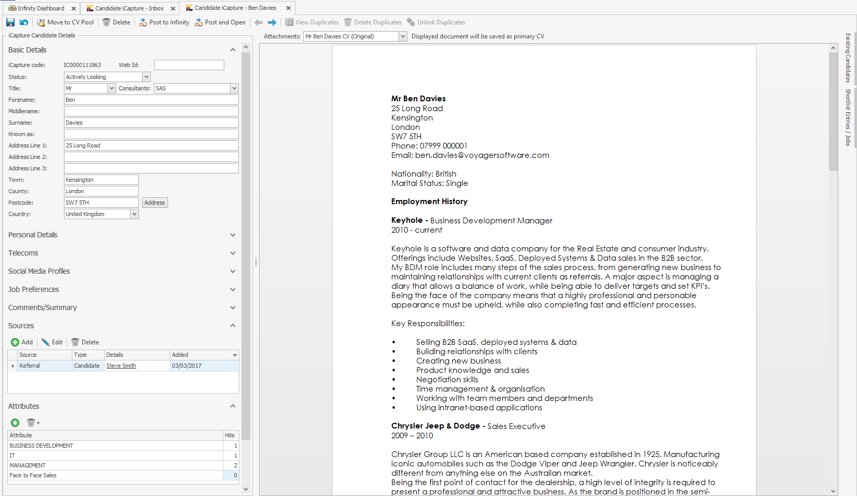The height and width of the screenshot is (496, 857).
Task: Click the Save disk icon in toolbar
Action: pos(10,22)
